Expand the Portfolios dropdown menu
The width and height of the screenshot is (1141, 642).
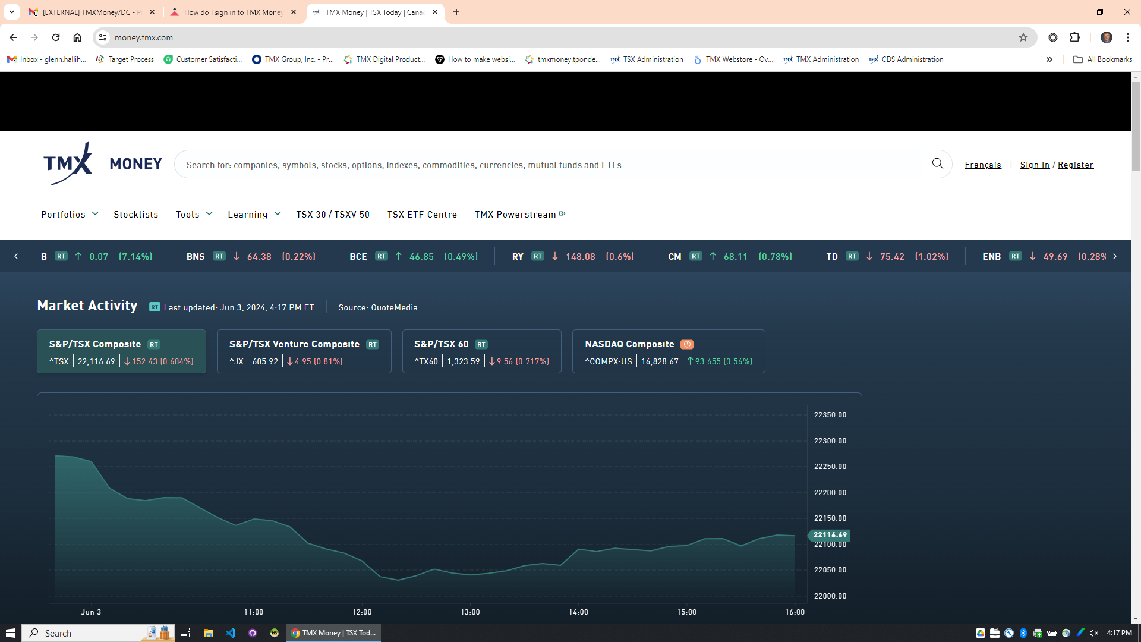[x=70, y=215]
